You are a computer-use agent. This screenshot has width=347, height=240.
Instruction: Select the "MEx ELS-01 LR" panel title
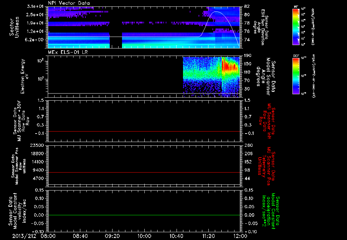click(x=68, y=52)
